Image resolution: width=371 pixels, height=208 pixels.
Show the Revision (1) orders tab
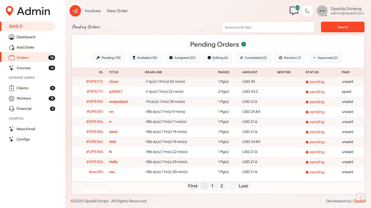[290, 58]
